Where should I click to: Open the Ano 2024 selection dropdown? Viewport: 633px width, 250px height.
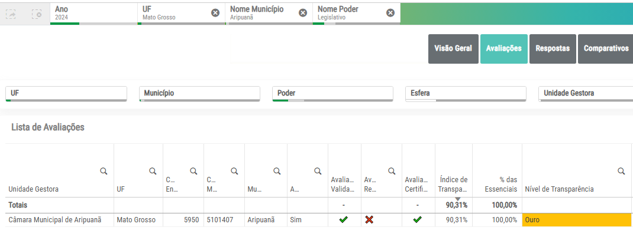click(93, 13)
